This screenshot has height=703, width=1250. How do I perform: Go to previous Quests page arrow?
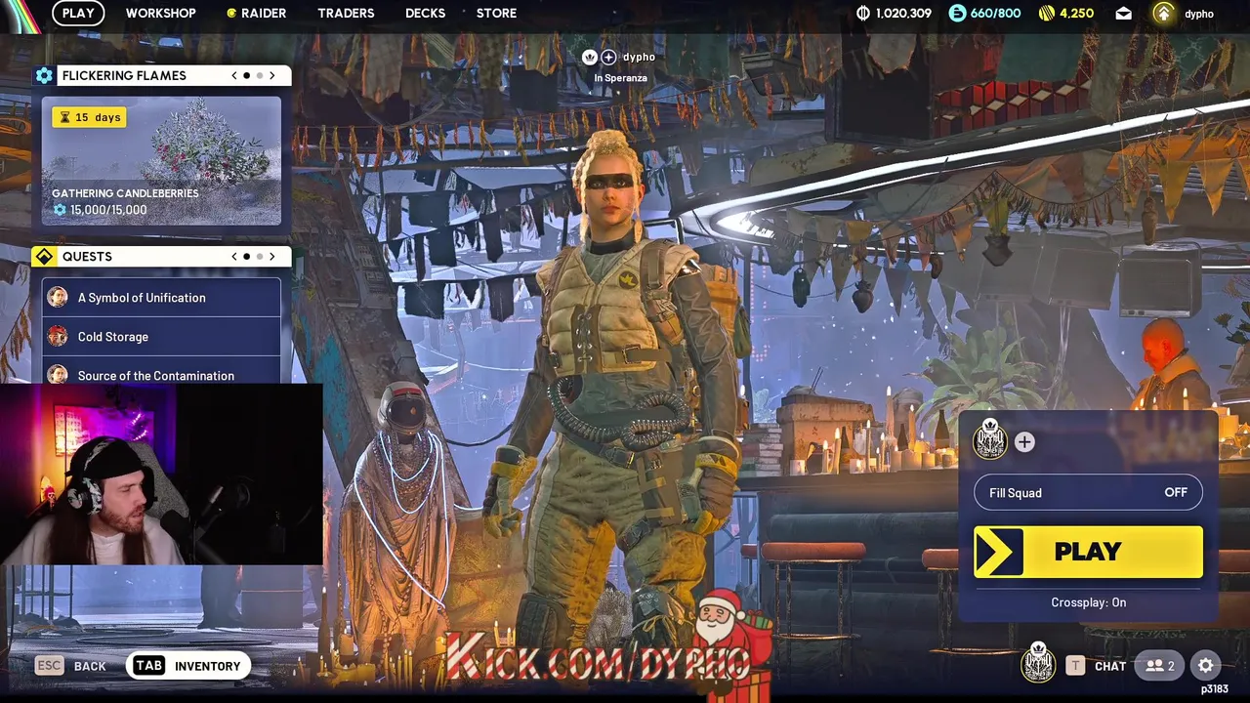[x=233, y=256]
